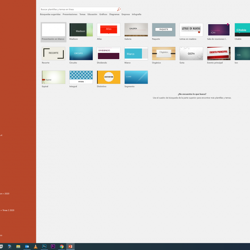Choose the Atlas theme thumbnail

(109, 30)
